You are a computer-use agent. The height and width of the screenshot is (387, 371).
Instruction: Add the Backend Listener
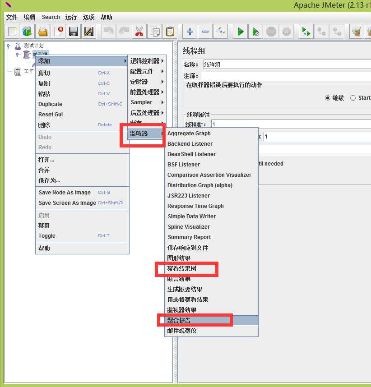pos(211,144)
